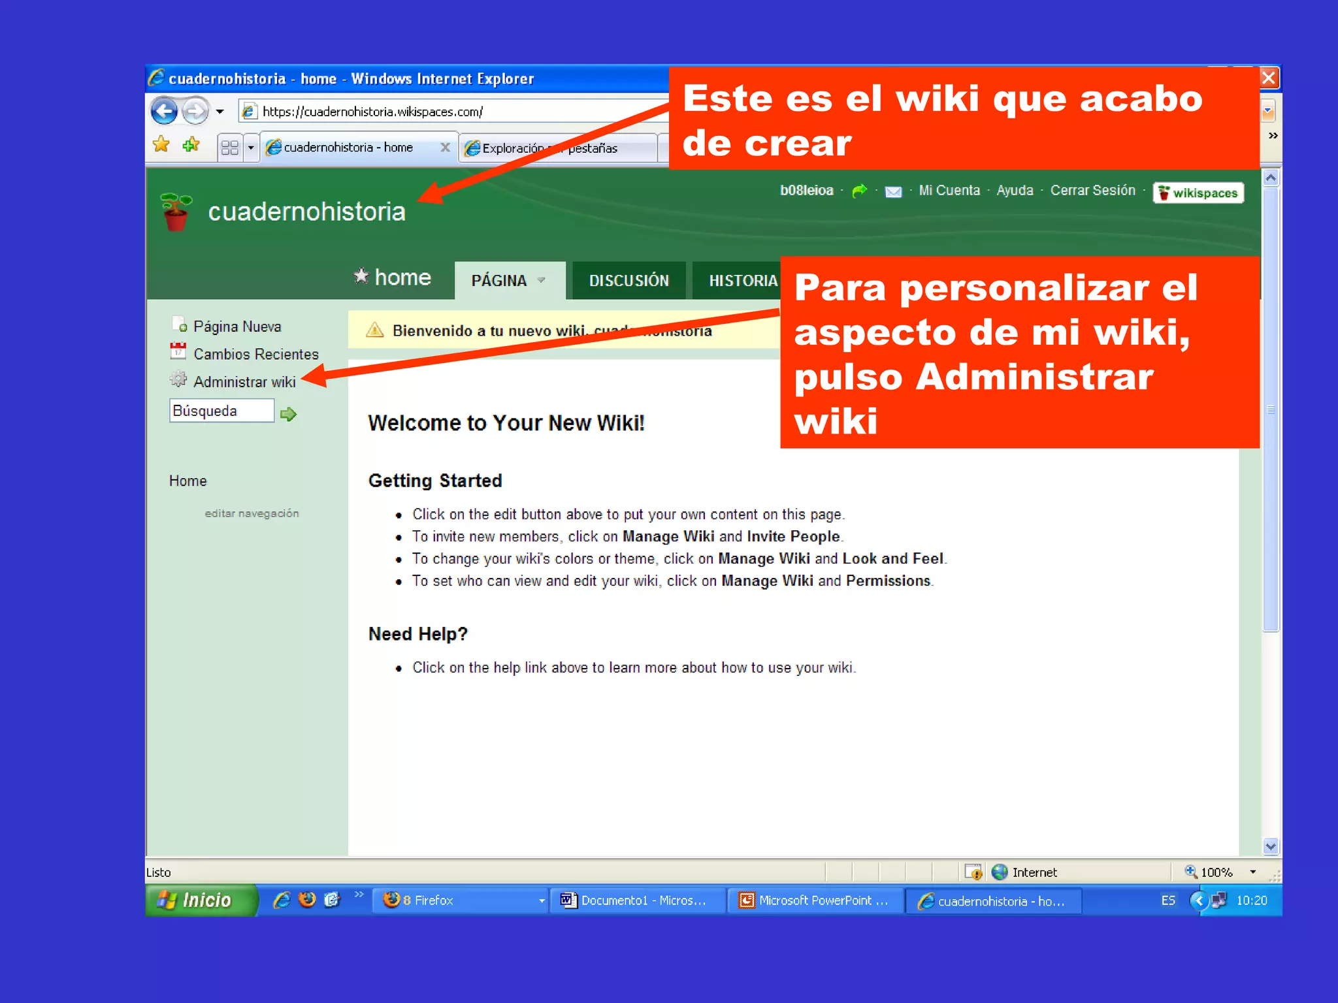Click the Internet zone globe icon
The image size is (1338, 1003).
[1000, 872]
